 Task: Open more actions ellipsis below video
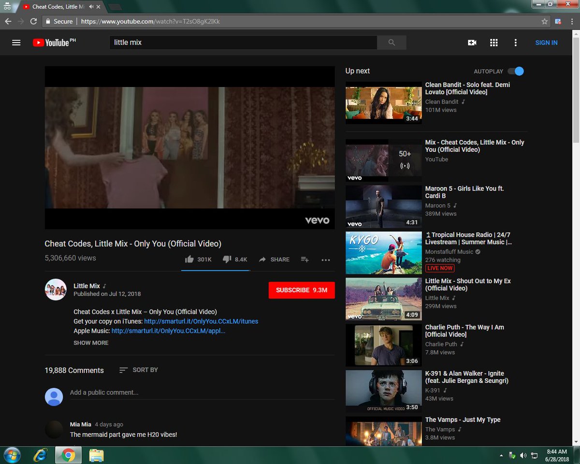(326, 260)
